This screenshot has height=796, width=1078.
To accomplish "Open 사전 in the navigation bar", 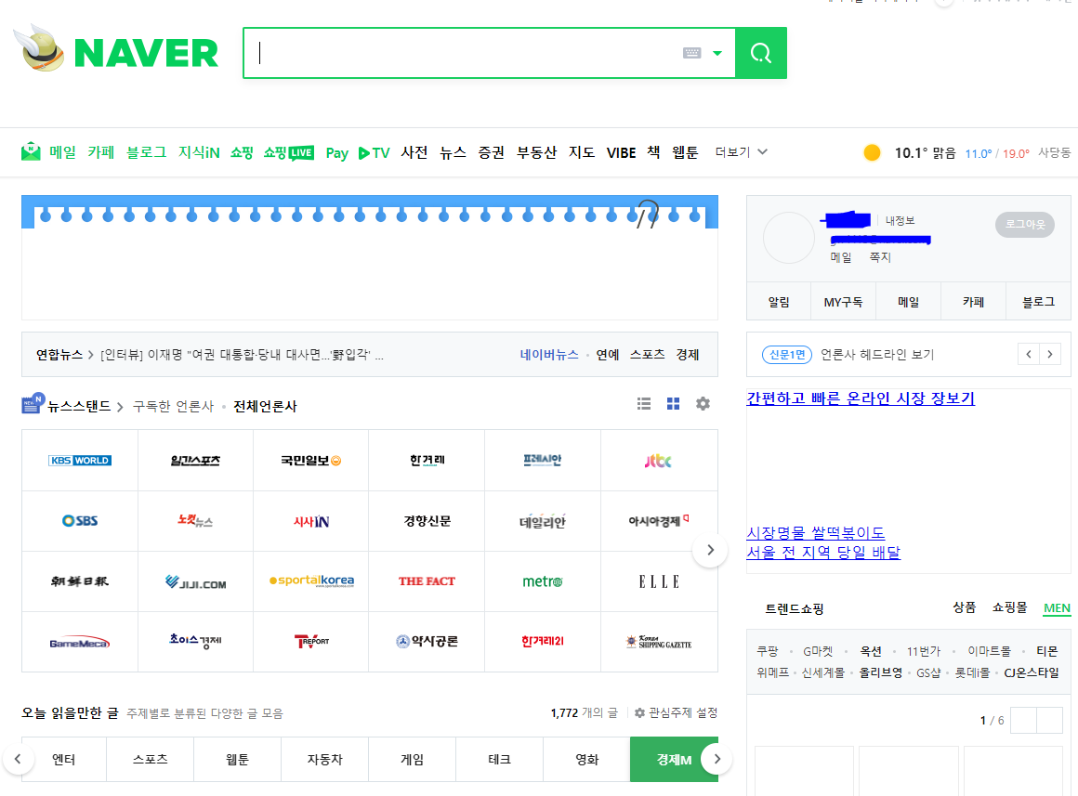I will (414, 152).
